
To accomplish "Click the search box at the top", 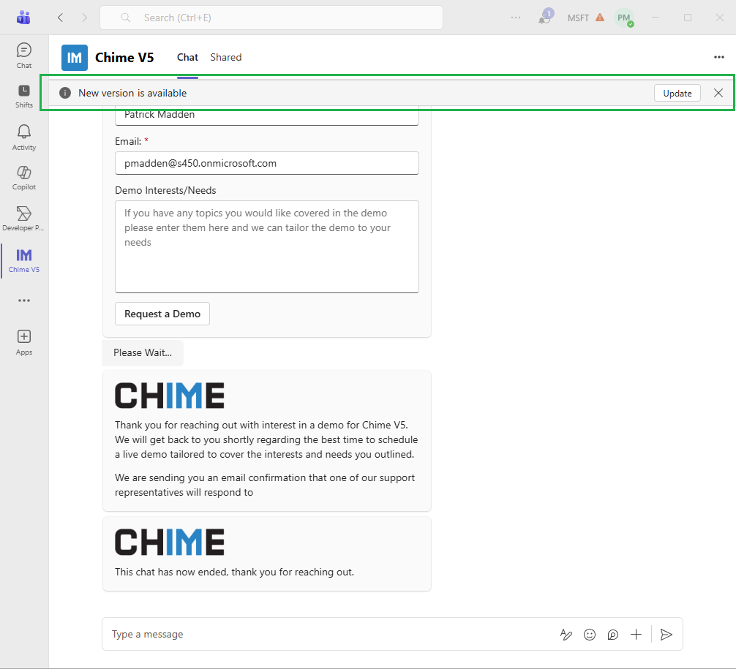I will (271, 18).
